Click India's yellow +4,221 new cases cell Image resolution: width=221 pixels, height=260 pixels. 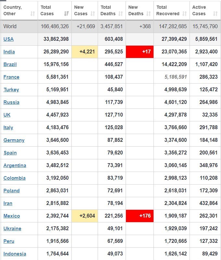[x=85, y=52]
